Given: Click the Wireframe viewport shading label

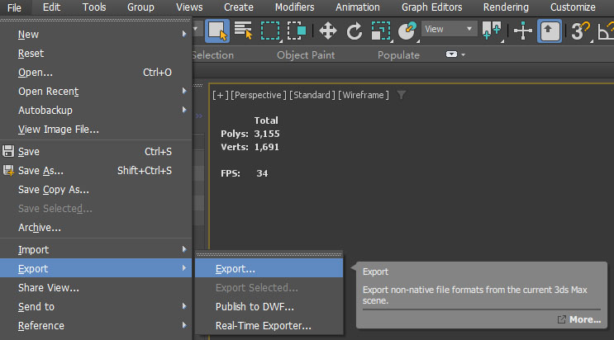Looking at the screenshot, I should 364,95.
